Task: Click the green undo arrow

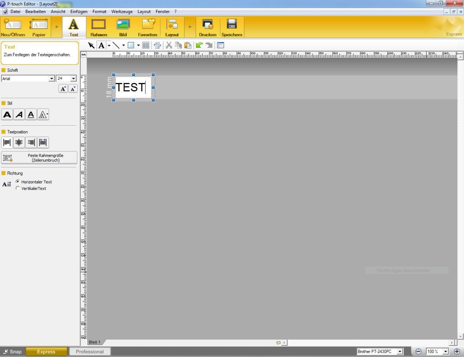Action: tap(199, 45)
